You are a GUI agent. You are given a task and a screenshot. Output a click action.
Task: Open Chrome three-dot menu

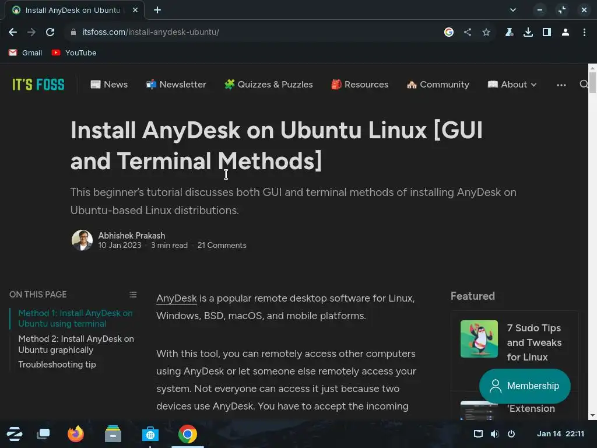584,33
